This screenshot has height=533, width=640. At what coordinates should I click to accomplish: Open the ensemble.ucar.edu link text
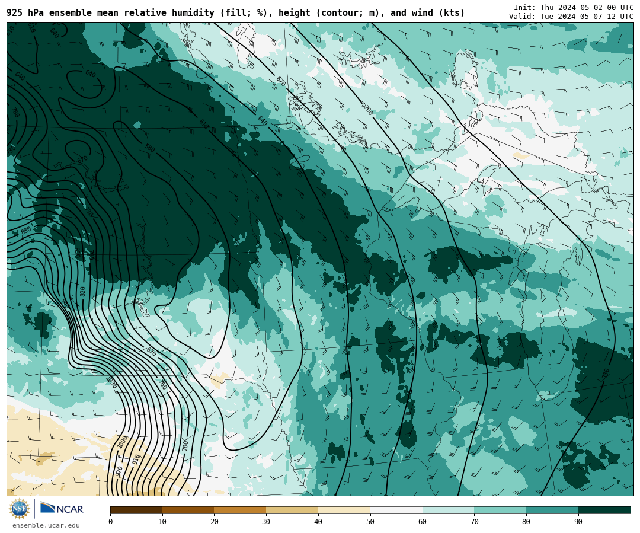(x=46, y=526)
